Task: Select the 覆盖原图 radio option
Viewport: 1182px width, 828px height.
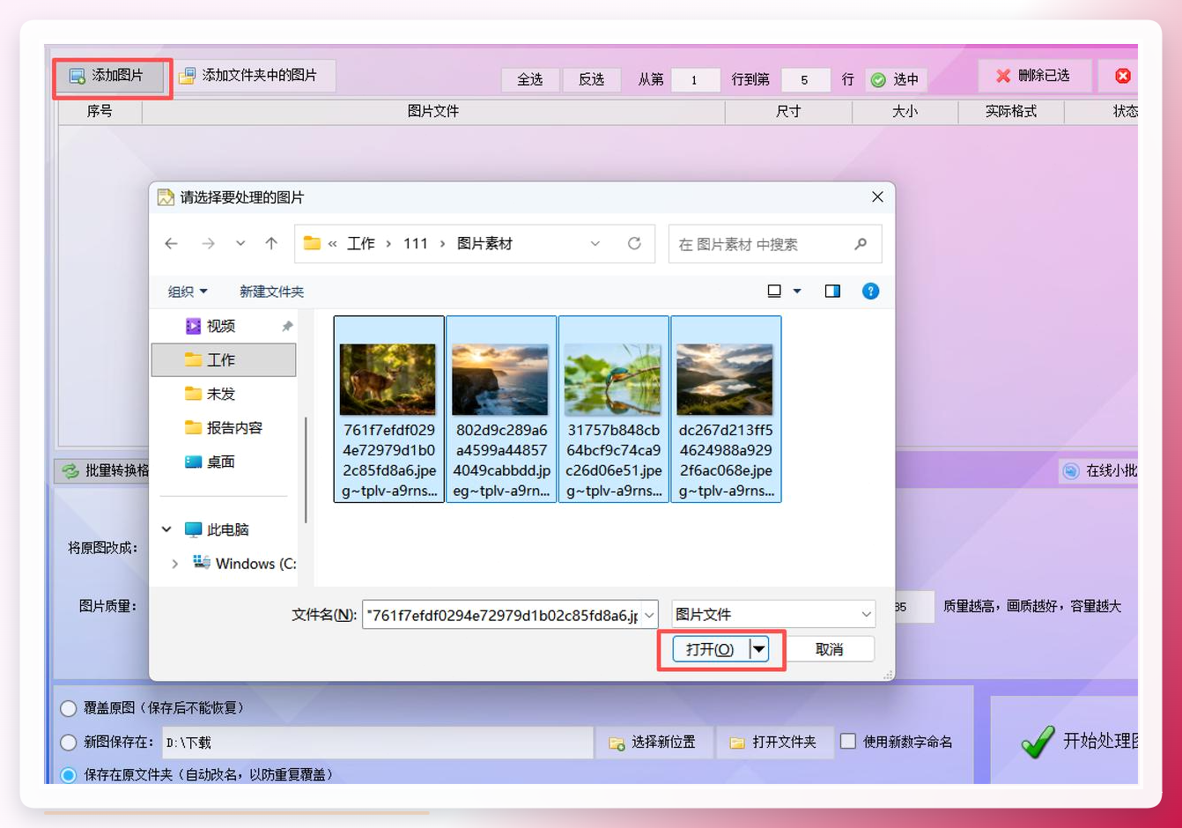Action: [69, 708]
